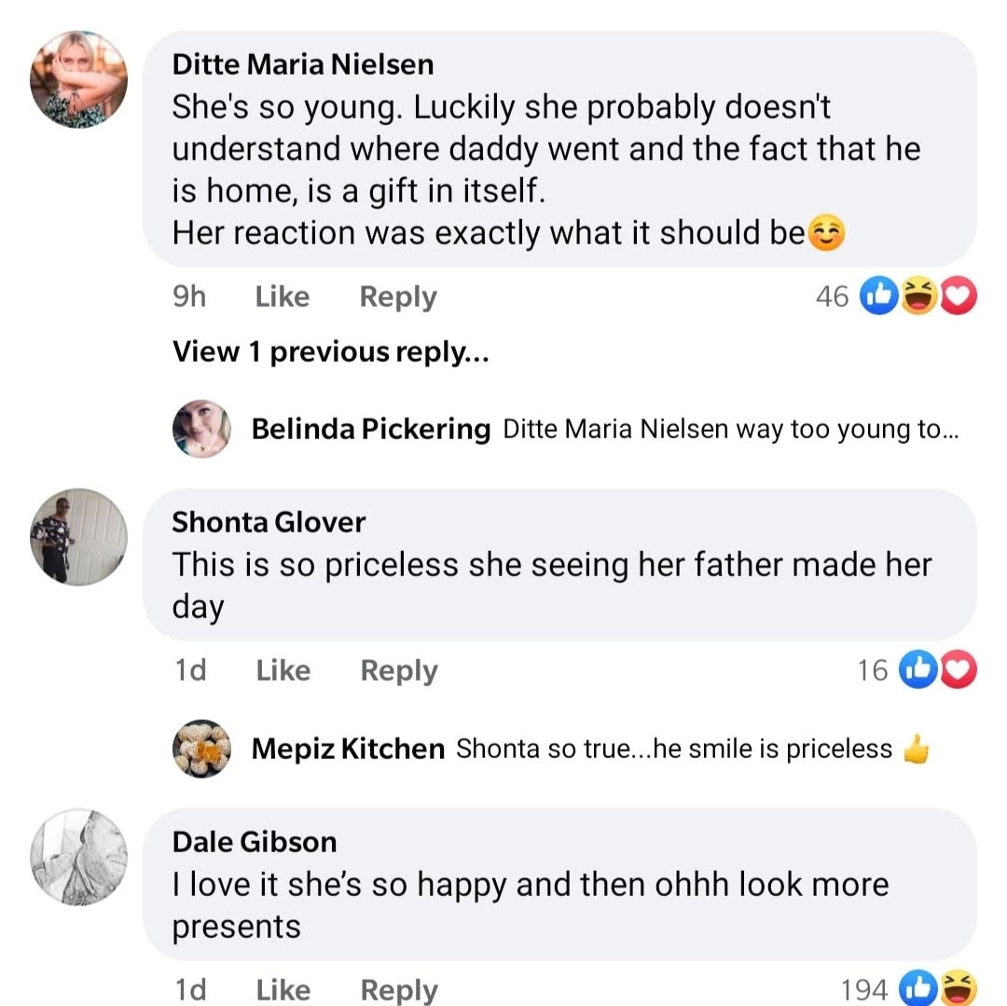Reply to Shonta Glover's comment
Screen dimensions: 1007x1006
[x=399, y=670]
